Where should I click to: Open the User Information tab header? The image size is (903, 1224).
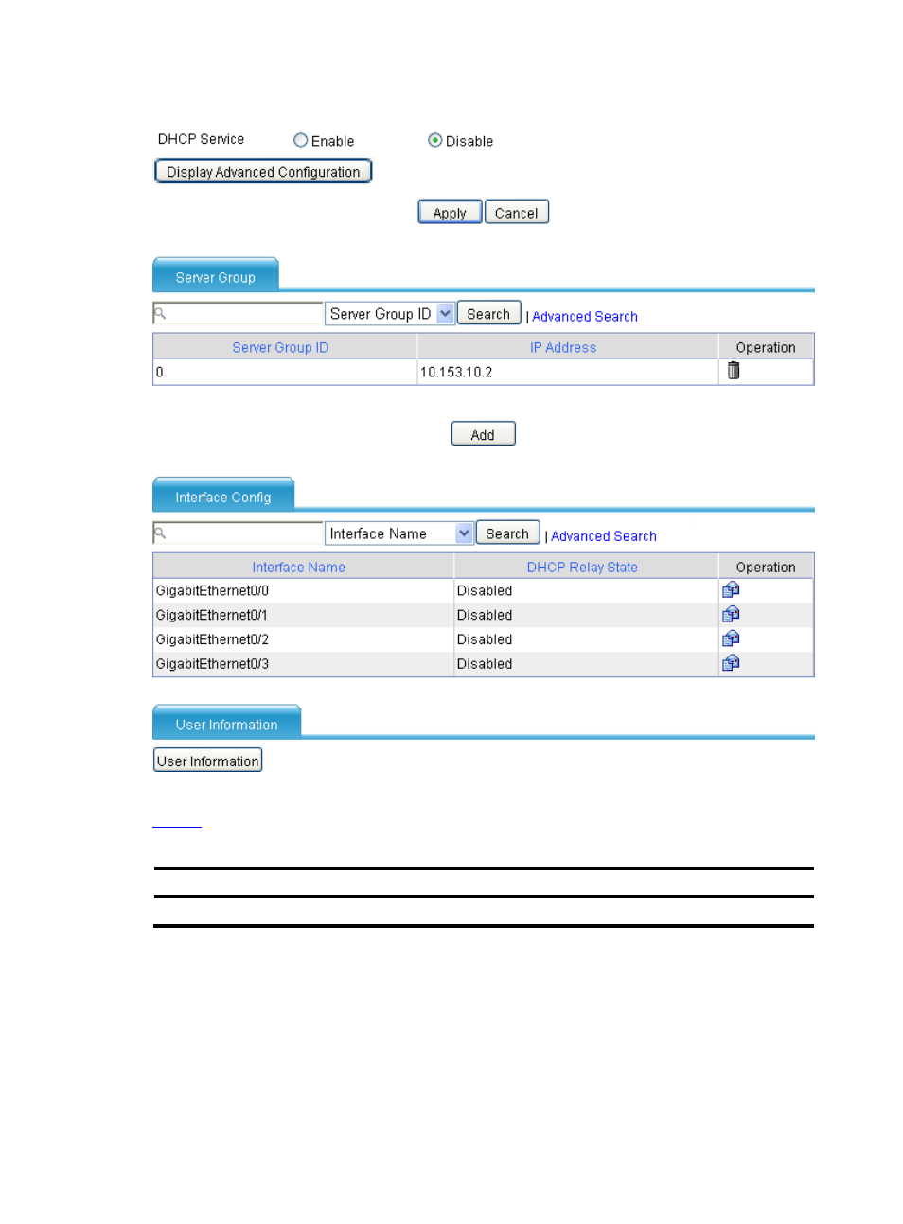pyautogui.click(x=227, y=725)
